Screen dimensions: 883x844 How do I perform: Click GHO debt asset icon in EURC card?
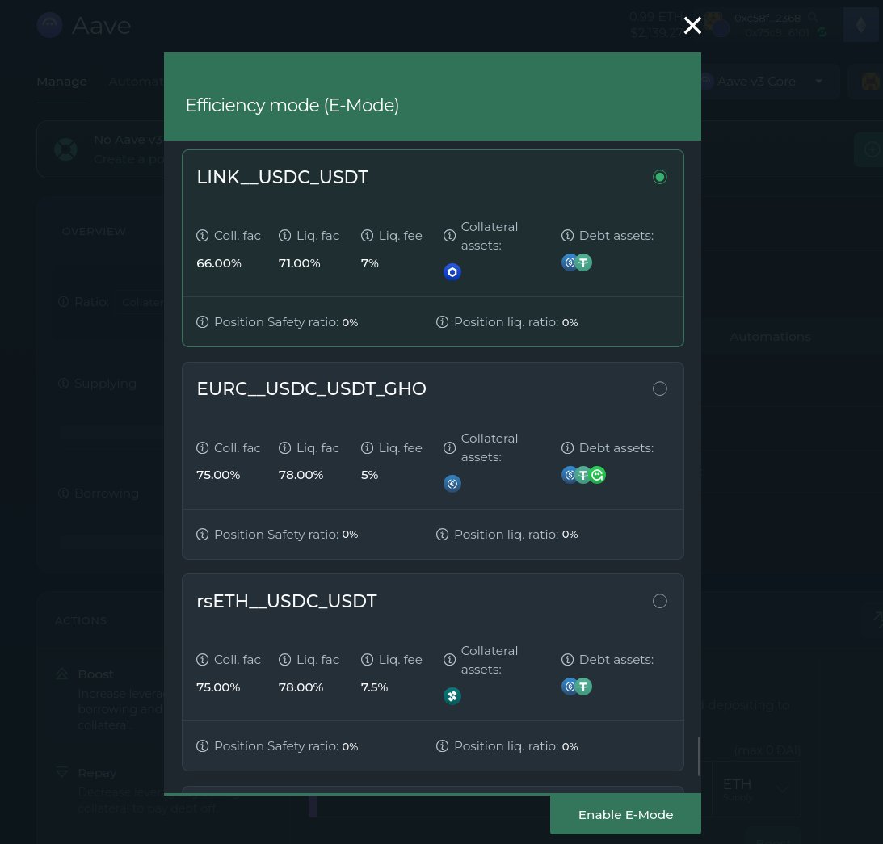(597, 475)
